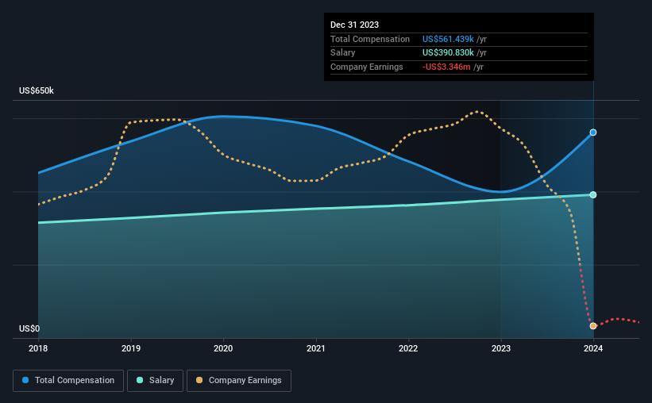652x403 pixels.
Task: Toggle the Salary legend button
Action: [155, 381]
